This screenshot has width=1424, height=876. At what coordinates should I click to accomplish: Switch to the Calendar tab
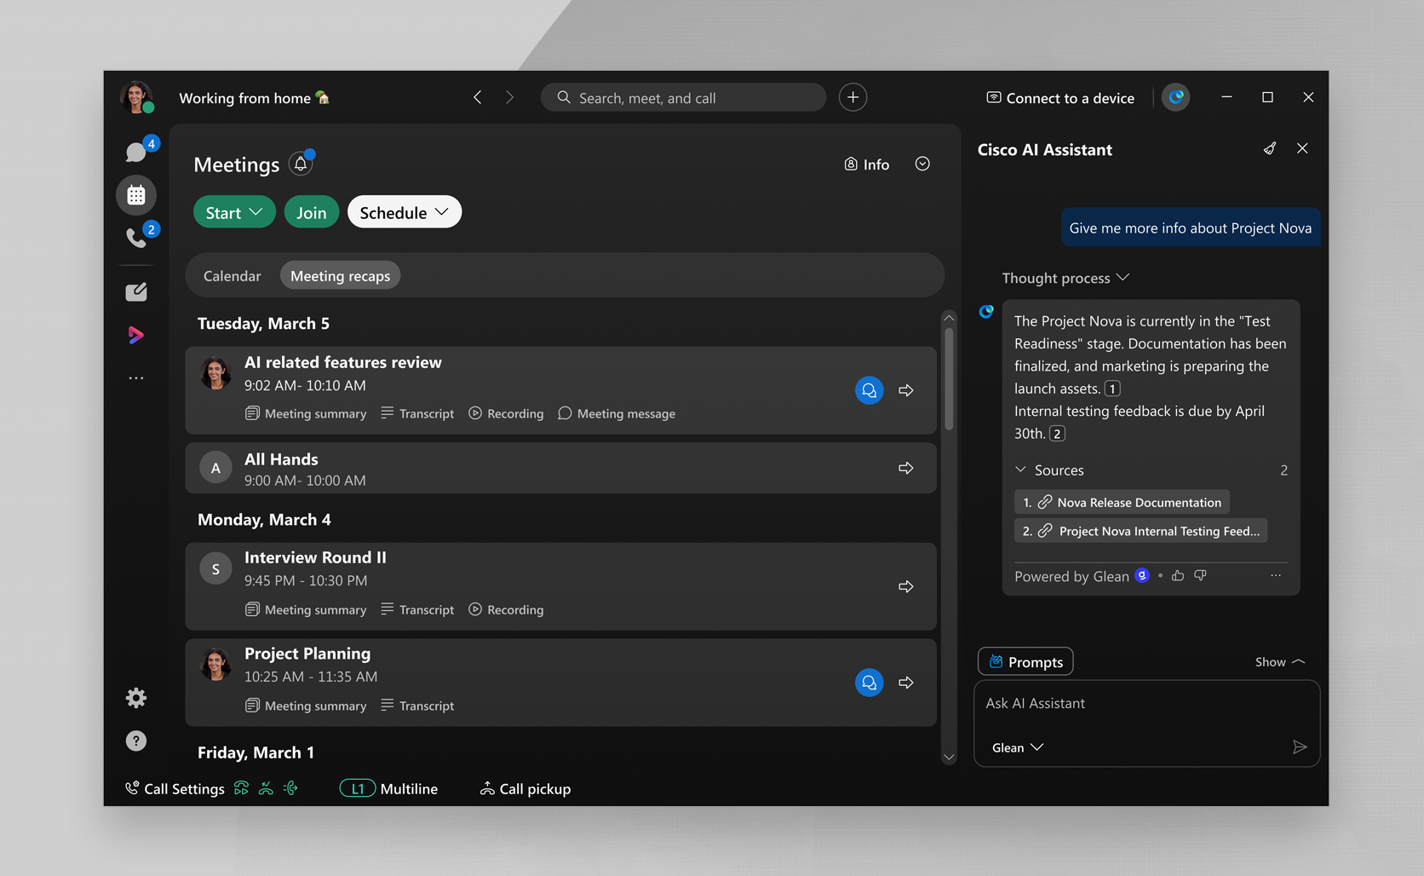tap(232, 276)
